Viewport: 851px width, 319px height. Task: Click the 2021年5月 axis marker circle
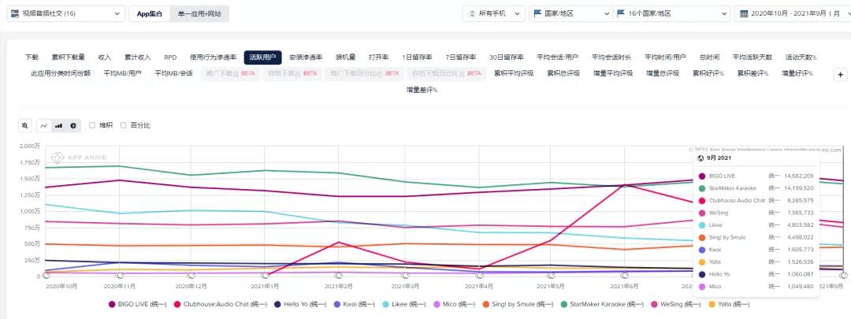coord(552,276)
